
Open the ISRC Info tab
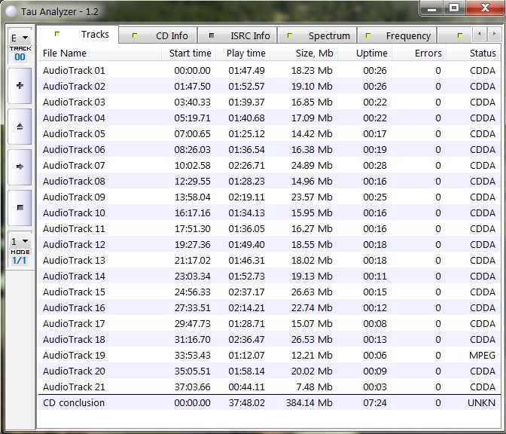pyautogui.click(x=239, y=35)
